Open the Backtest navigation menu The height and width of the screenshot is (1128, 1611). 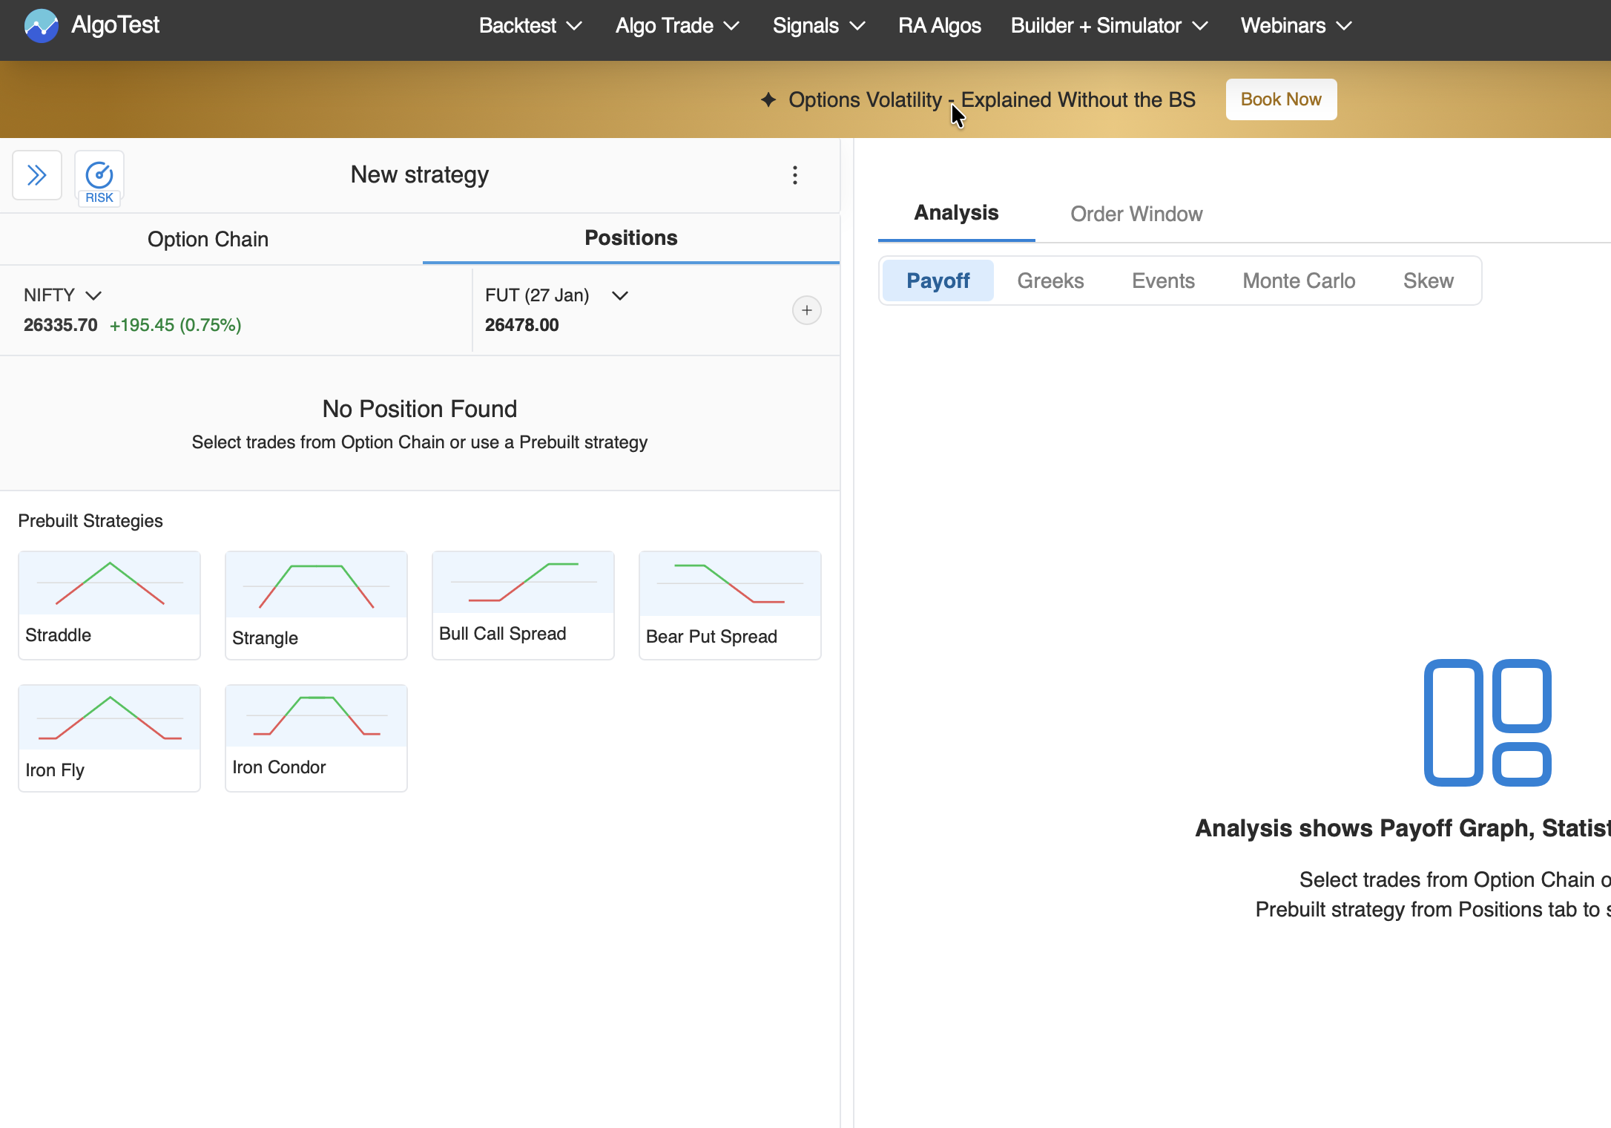530,26
